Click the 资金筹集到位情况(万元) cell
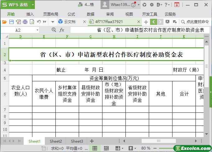The image size is (212, 152). (114, 78)
